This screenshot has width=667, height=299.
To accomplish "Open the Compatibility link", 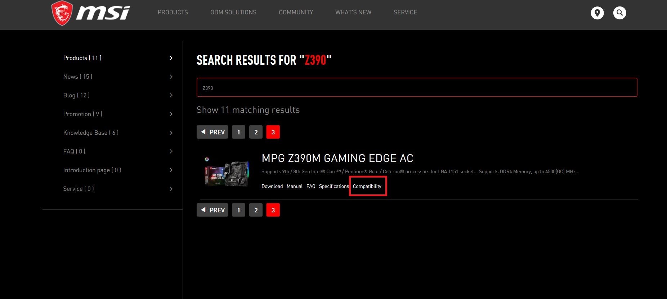I will 367,186.
